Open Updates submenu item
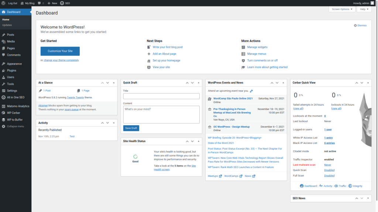378x212 pixels. click(x=7, y=25)
